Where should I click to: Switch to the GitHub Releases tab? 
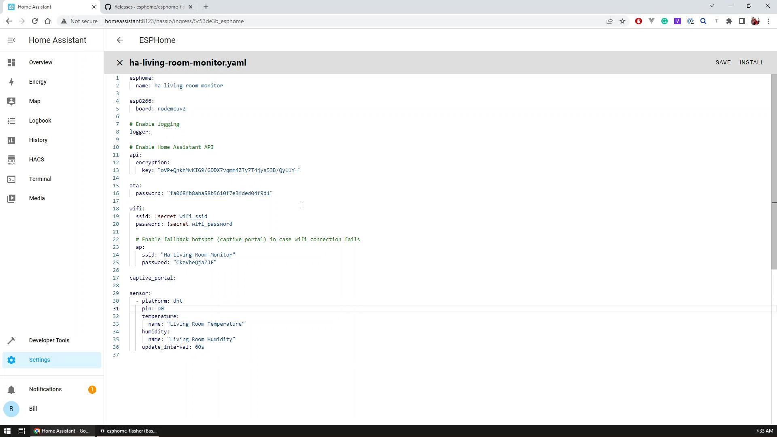click(148, 7)
